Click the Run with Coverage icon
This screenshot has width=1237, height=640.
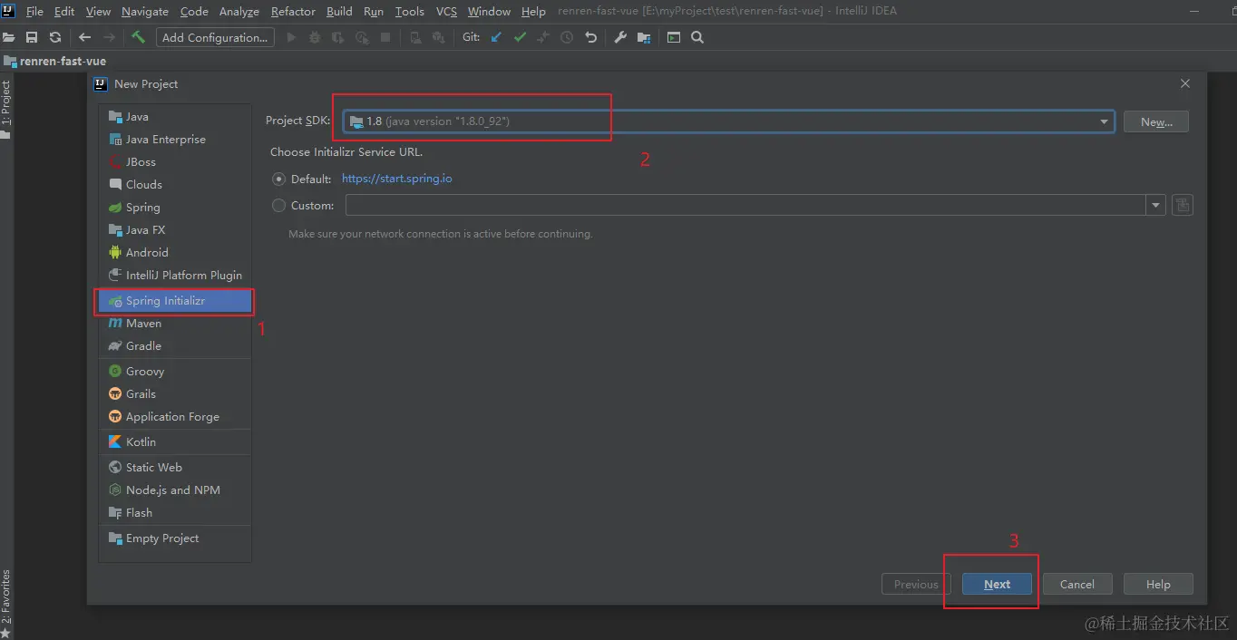pyautogui.click(x=338, y=37)
